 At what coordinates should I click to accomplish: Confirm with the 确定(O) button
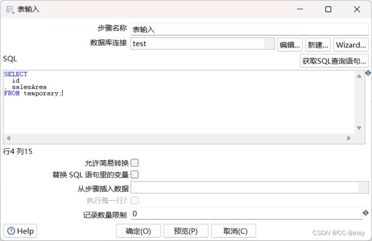pos(138,231)
